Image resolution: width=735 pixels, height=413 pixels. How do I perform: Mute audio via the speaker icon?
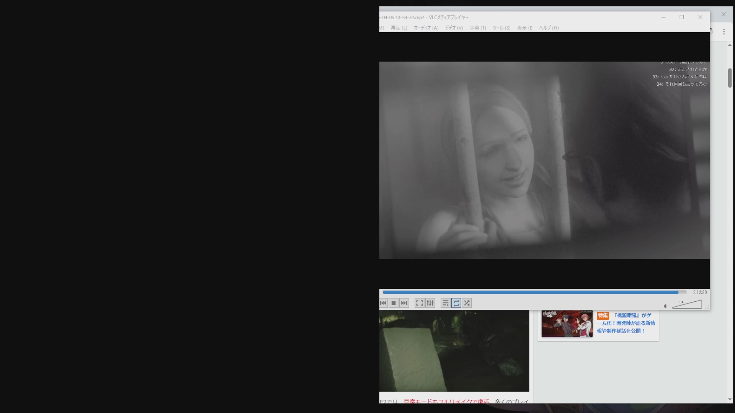click(666, 306)
